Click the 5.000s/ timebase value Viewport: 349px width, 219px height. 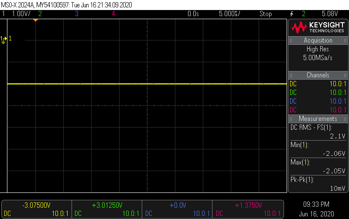point(229,14)
